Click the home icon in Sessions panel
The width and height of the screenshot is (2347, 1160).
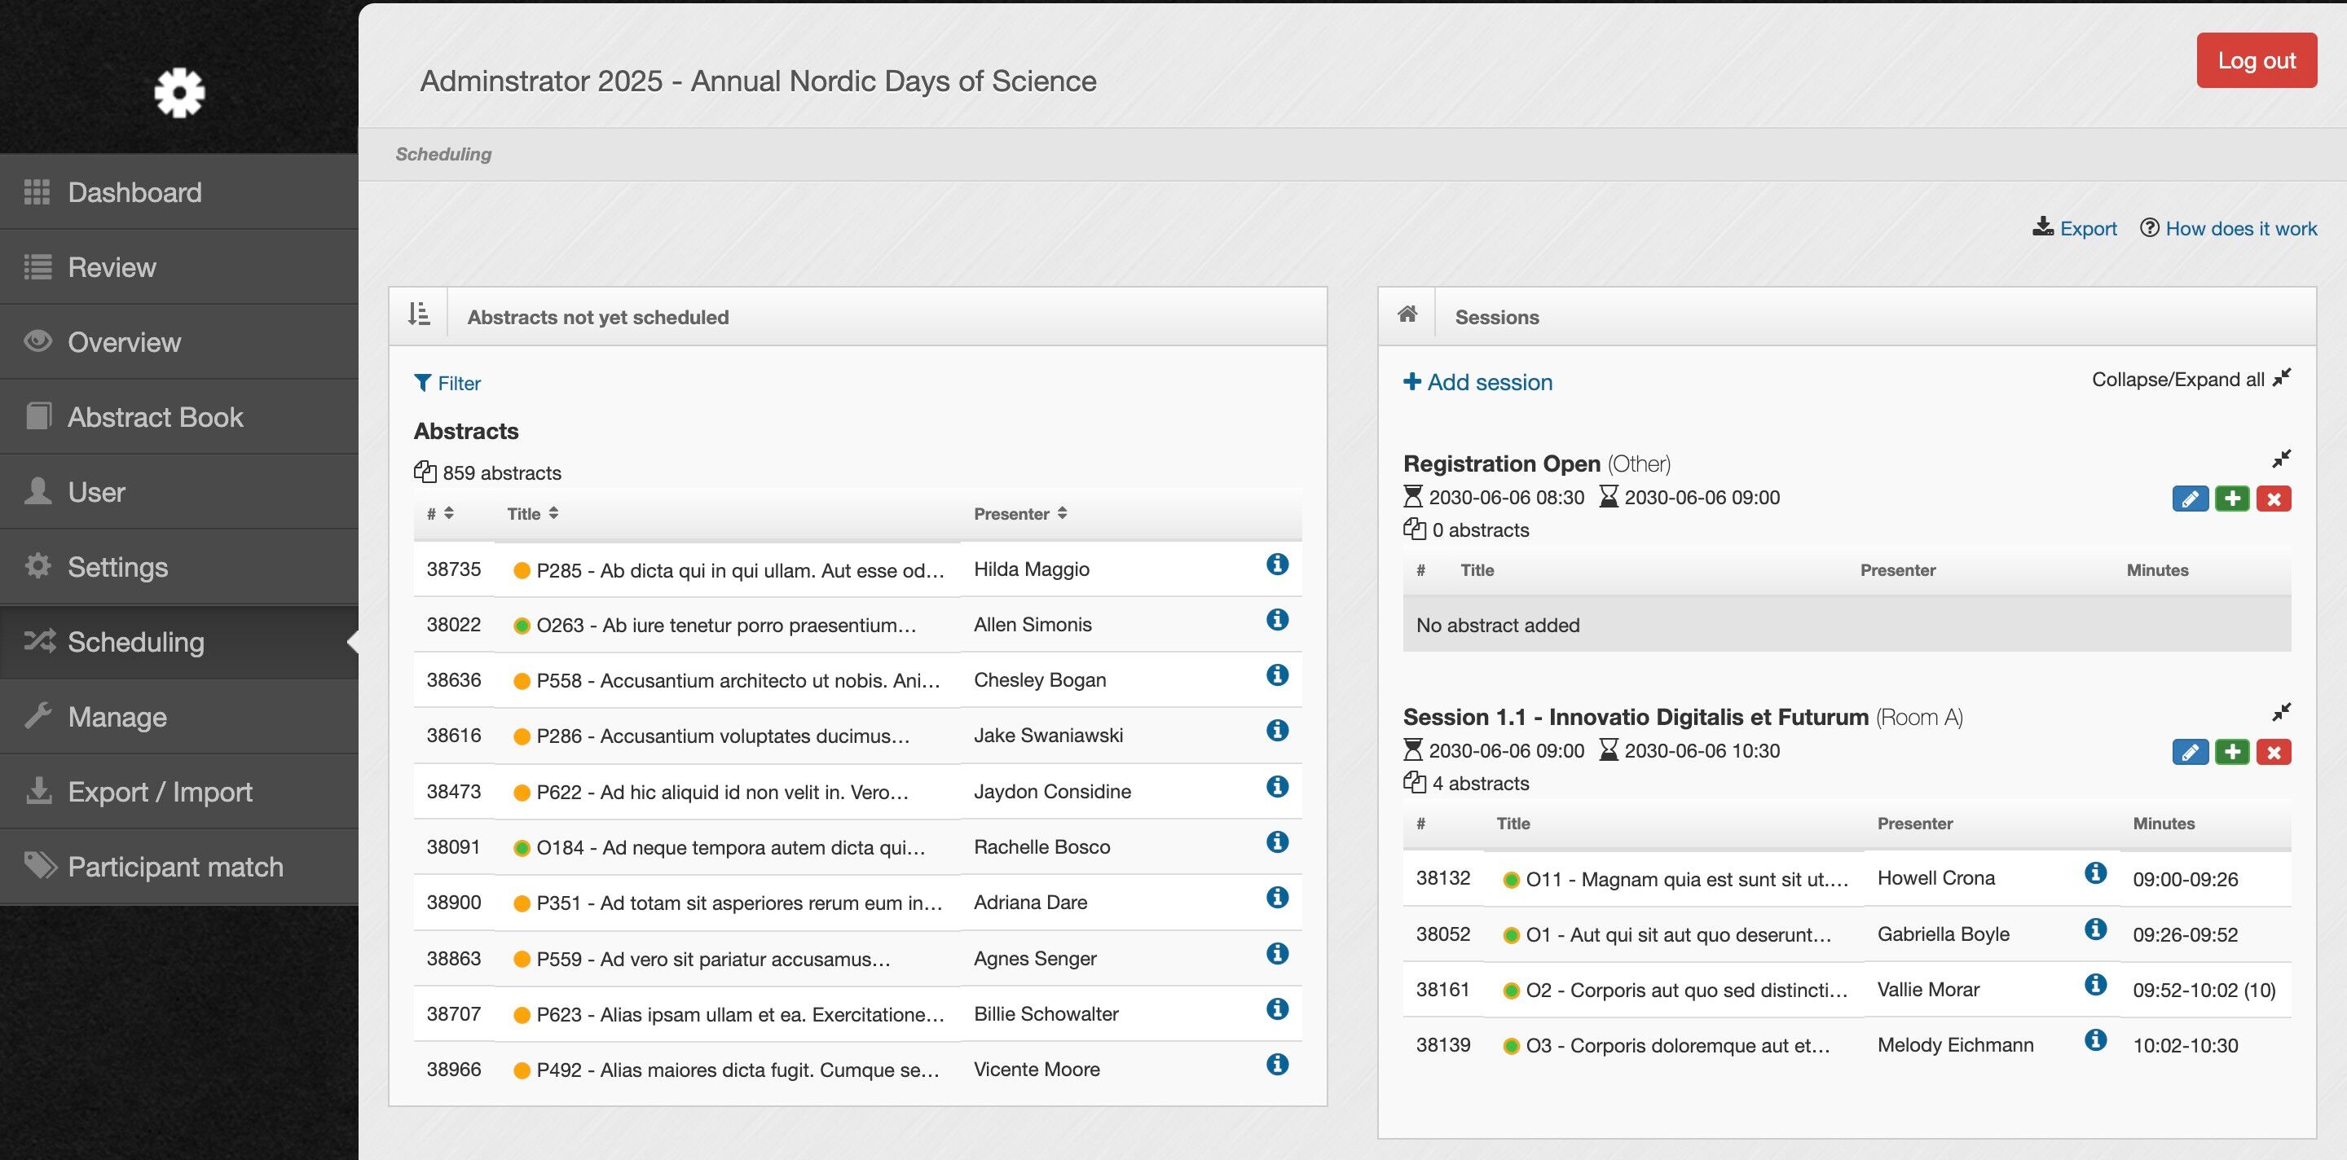pos(1407,315)
